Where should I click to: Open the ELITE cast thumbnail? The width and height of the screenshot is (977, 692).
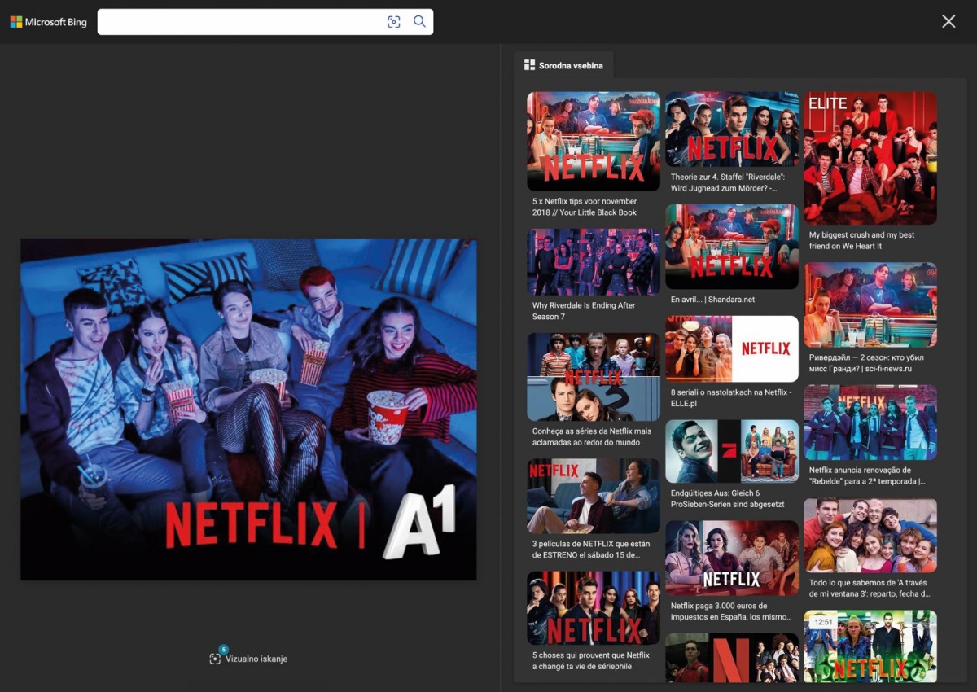870,158
